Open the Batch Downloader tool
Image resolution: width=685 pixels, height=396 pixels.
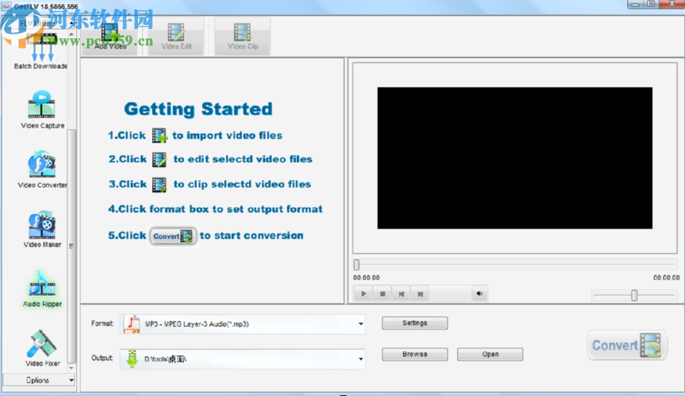[40, 50]
